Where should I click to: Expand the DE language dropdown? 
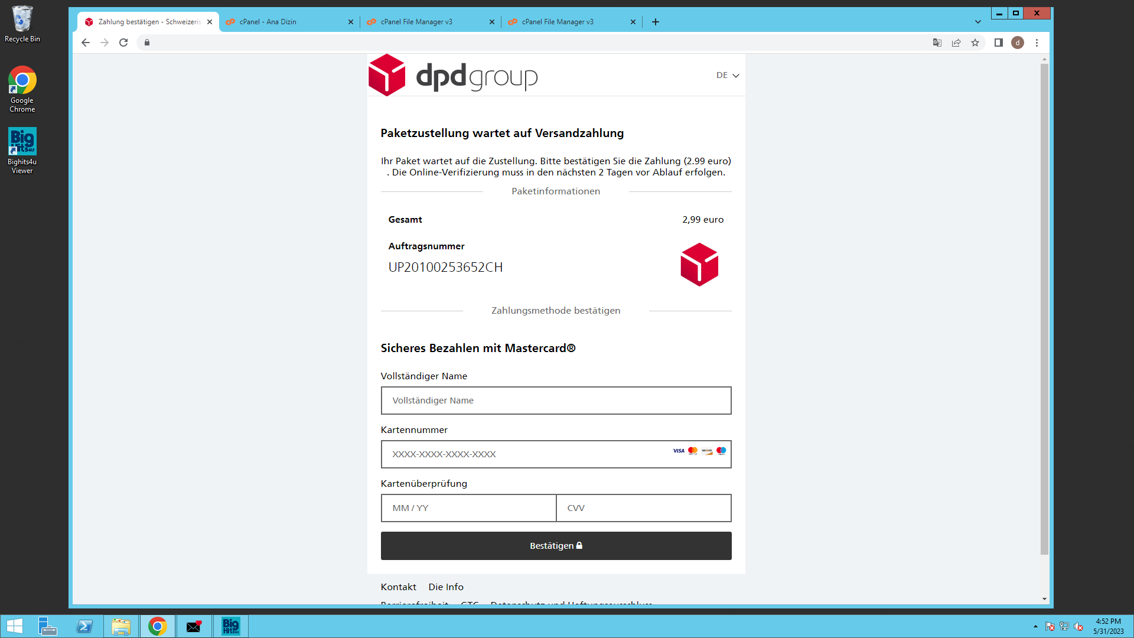(728, 76)
